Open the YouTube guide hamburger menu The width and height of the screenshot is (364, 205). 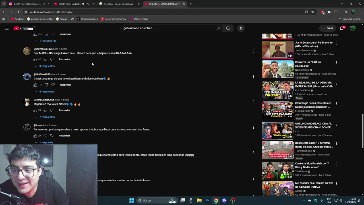(x=7, y=28)
